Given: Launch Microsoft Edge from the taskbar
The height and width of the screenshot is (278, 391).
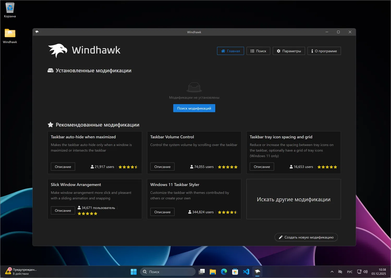Looking at the screenshot, I should (x=224, y=272).
